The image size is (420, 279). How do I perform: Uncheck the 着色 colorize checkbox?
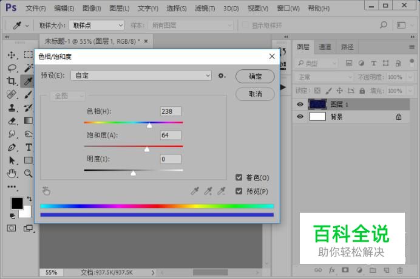click(239, 177)
